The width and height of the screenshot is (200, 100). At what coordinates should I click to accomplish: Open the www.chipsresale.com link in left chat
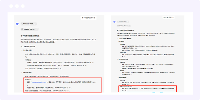(x=39, y=82)
